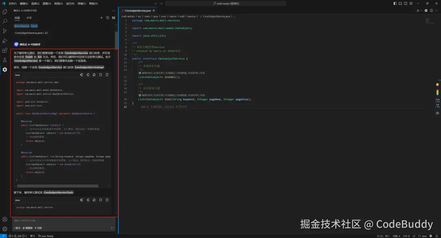Open the Manage gear in activity bar
The image size is (441, 238).
tap(5, 229)
